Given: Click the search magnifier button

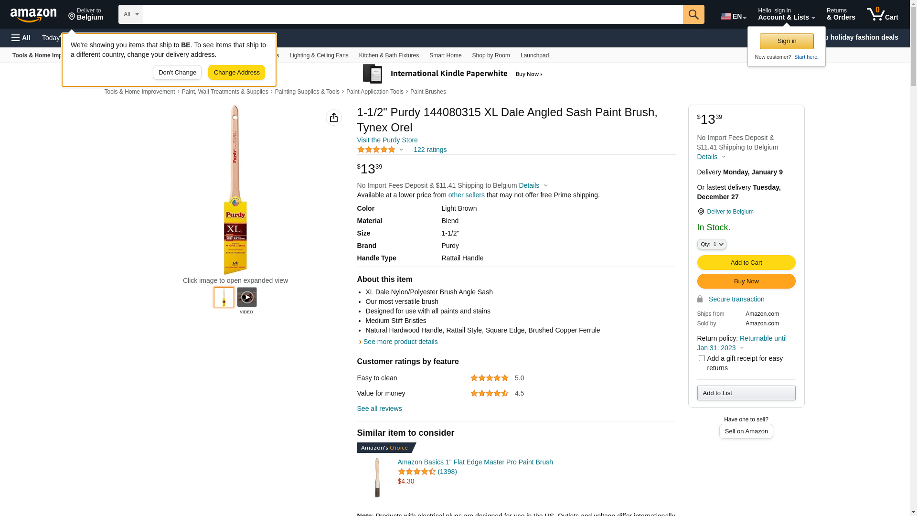Looking at the screenshot, I should 693,14.
